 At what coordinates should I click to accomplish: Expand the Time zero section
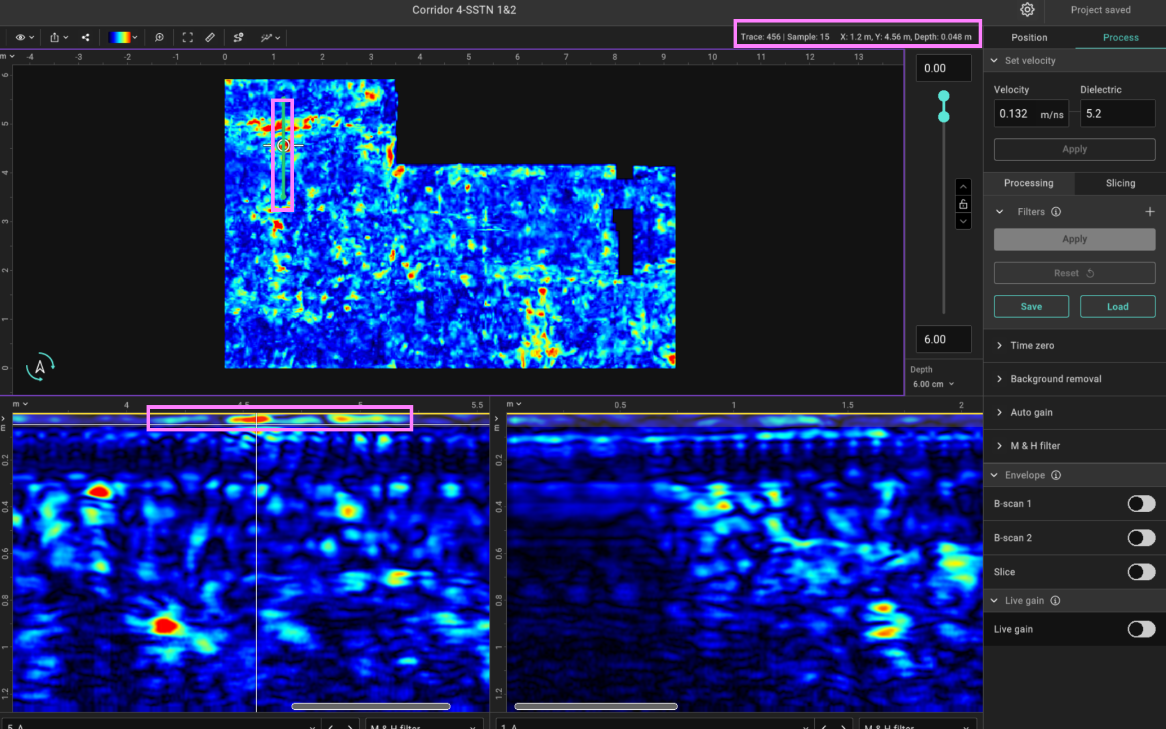[x=1032, y=345]
